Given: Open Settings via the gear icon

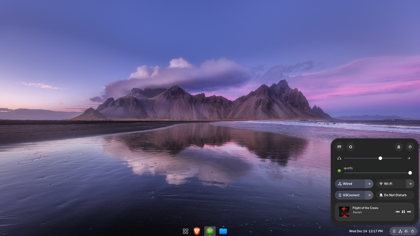Looking at the screenshot, I should point(350,147).
